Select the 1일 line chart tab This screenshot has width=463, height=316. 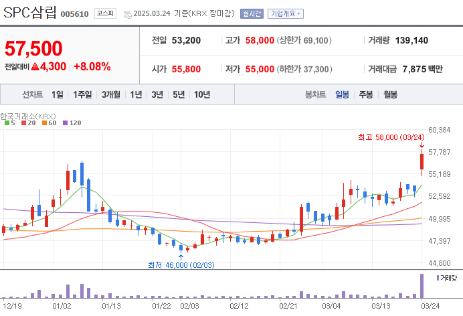pyautogui.click(x=58, y=94)
